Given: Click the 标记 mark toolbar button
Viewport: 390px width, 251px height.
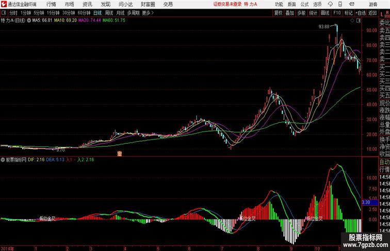Looking at the screenshot, I should coord(348,13).
